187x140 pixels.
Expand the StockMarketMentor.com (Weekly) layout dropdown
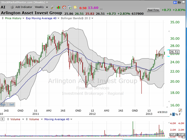pyautogui.click(x=47, y=2)
